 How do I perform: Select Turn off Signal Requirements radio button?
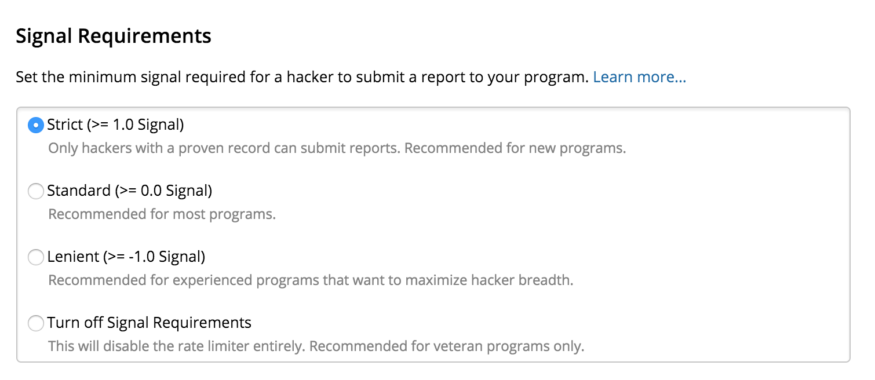(36, 323)
